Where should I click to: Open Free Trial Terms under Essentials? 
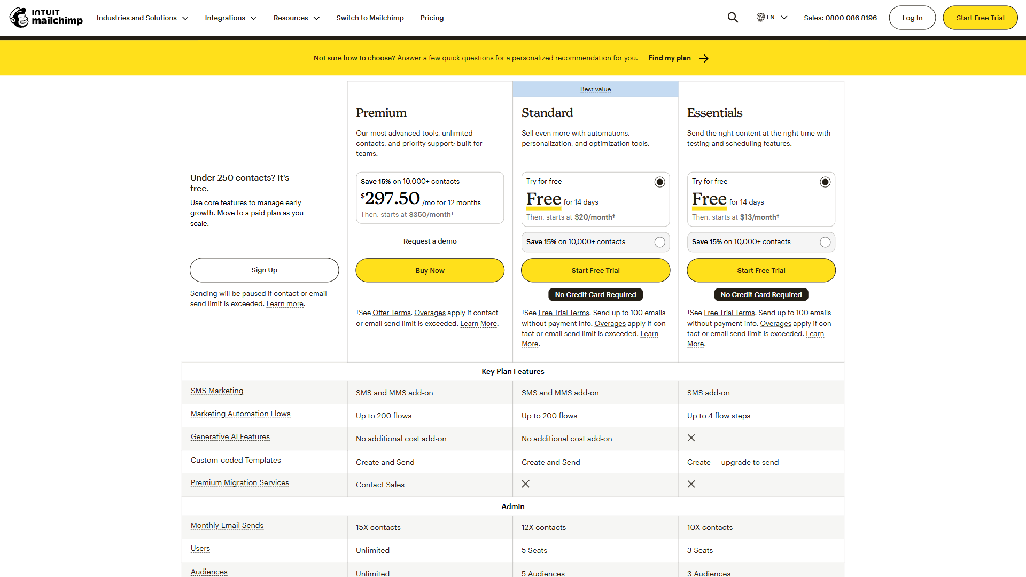[729, 313]
